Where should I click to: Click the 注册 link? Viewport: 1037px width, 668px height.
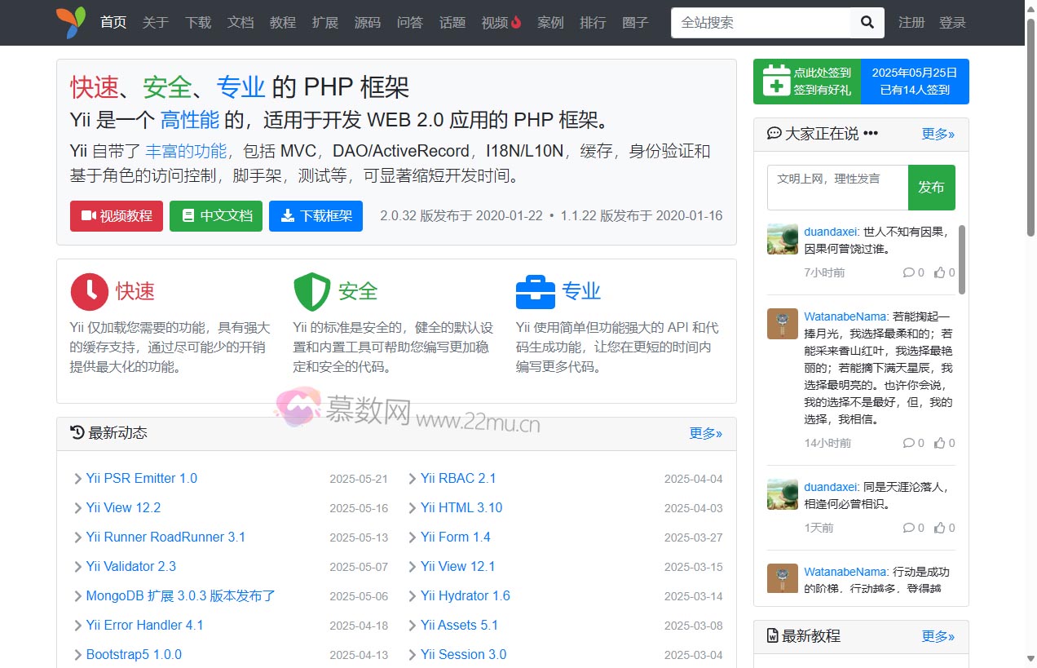pos(911,23)
